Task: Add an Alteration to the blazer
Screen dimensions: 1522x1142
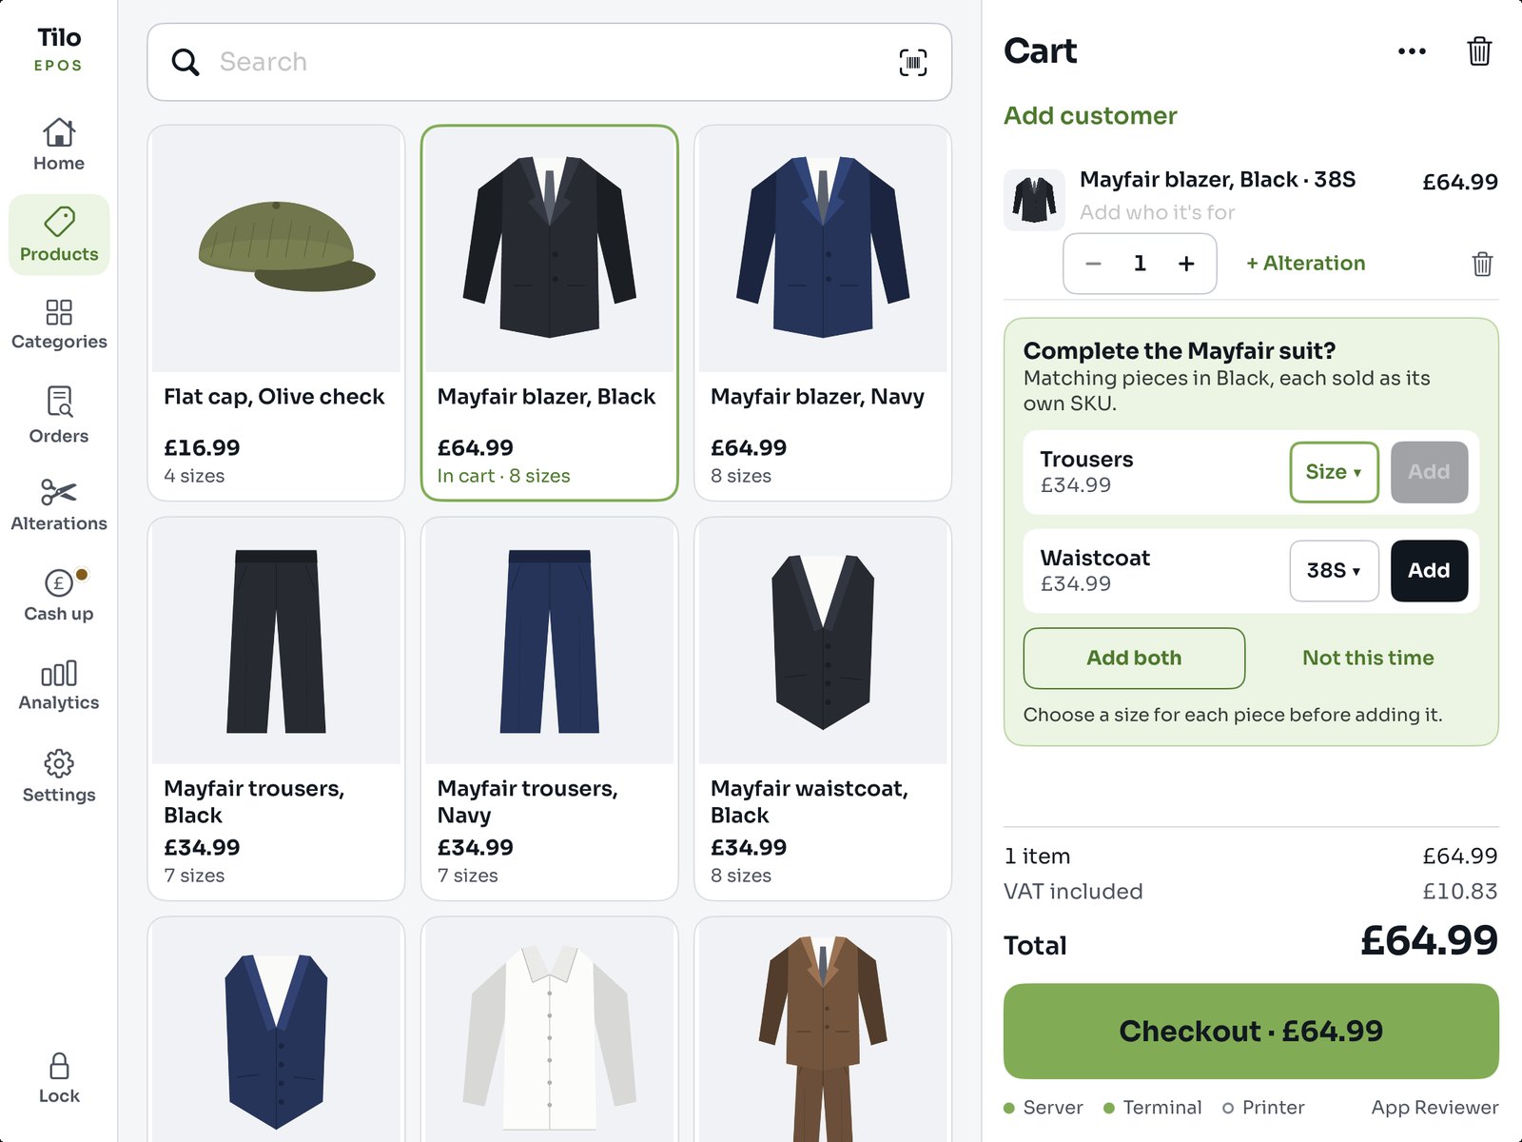Action: [x=1305, y=264]
